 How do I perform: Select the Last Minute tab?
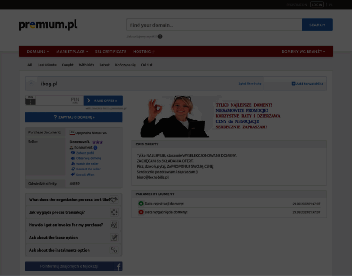pyautogui.click(x=47, y=65)
